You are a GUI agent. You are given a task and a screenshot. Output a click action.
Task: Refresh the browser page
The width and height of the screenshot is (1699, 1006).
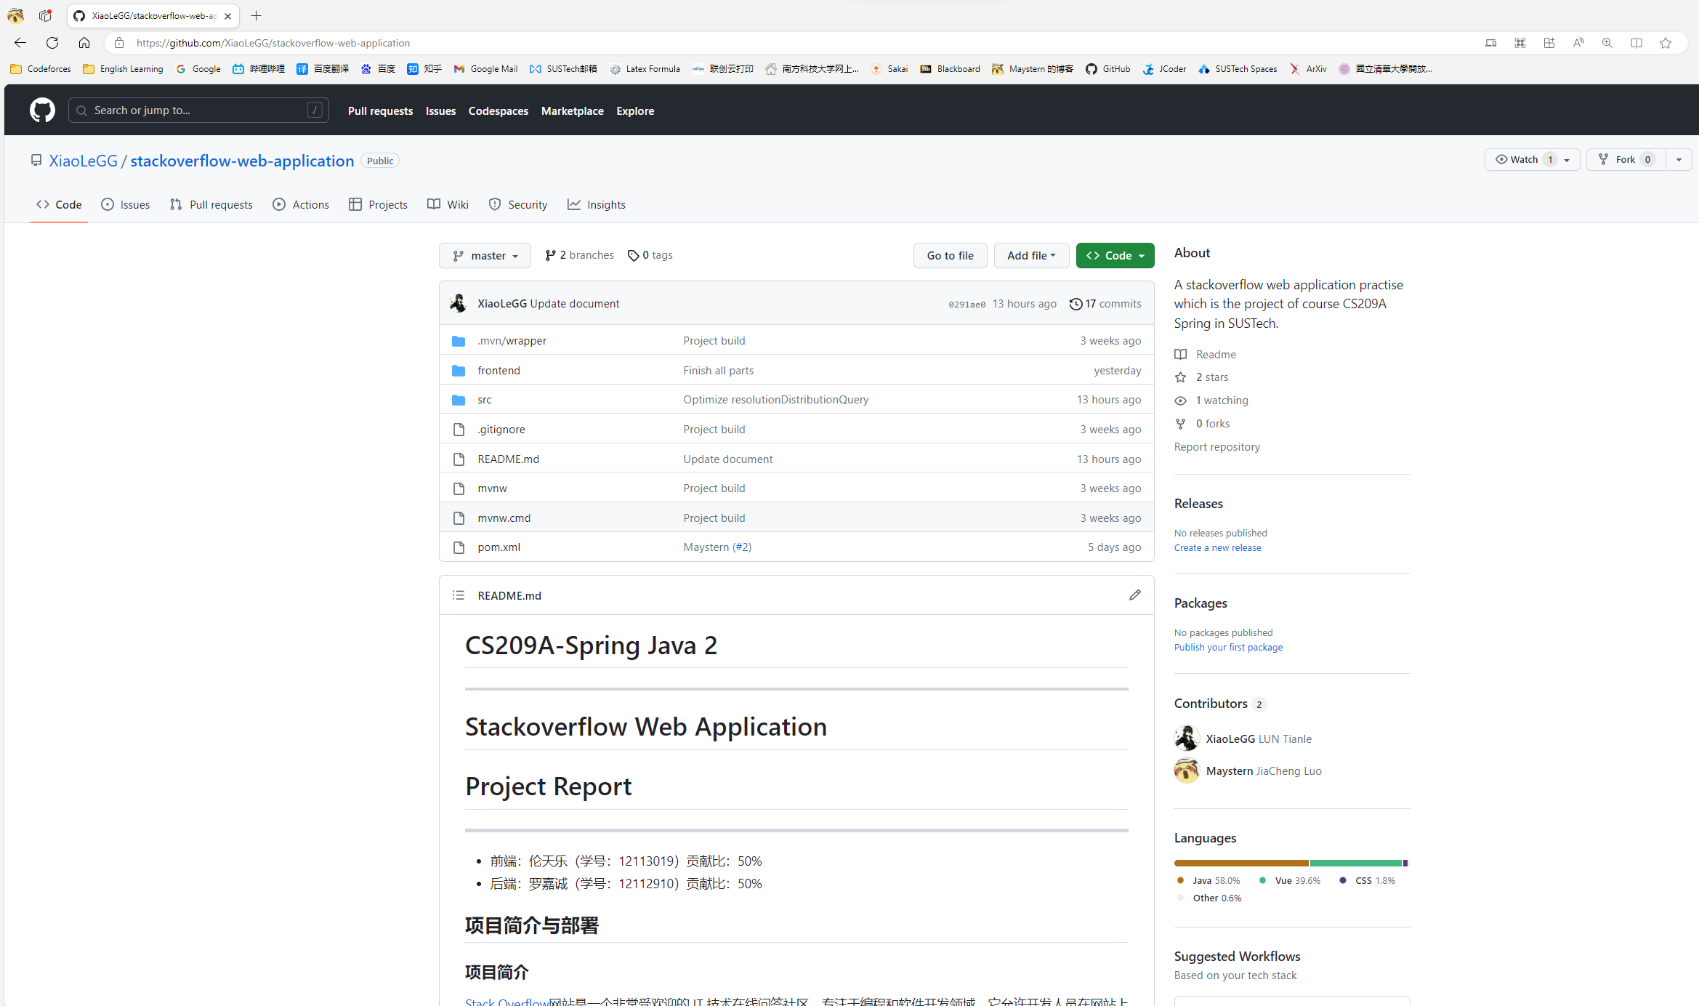tap(52, 43)
